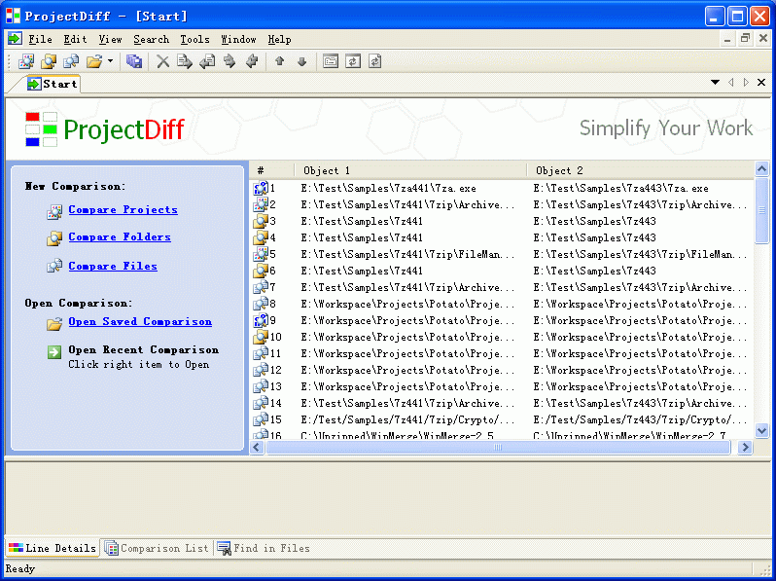Viewport: 776px width, 581px height.
Task: Click the copy all left arrows icon
Action: tap(252, 61)
